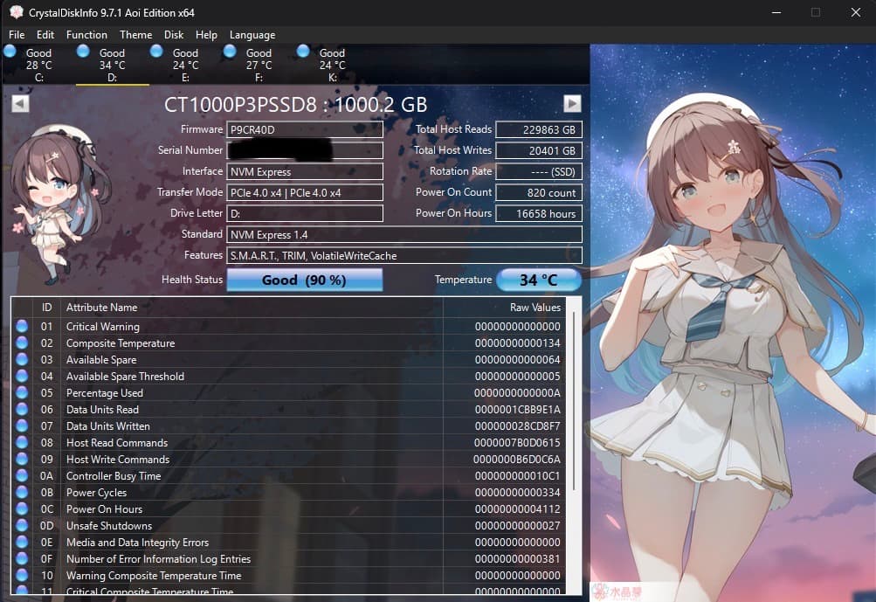Screen dimensions: 876x602
Task: Click Total Host Reads value 229863 GB
Action: (539, 129)
